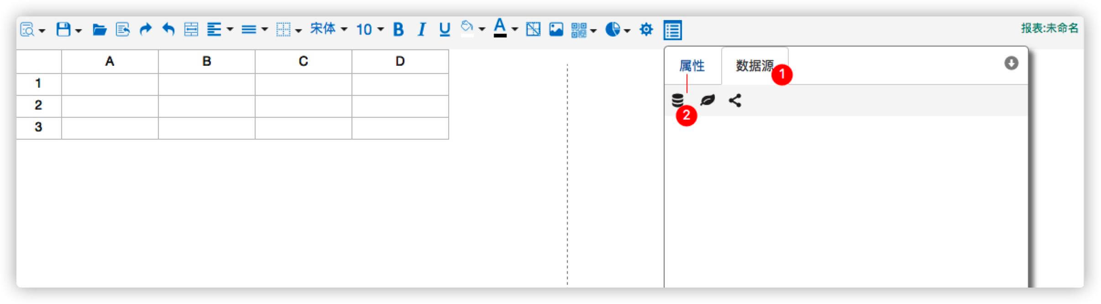Image resolution: width=1101 pixels, height=304 pixels.
Task: Click the share-style built-in datasource icon
Action: pos(735,100)
